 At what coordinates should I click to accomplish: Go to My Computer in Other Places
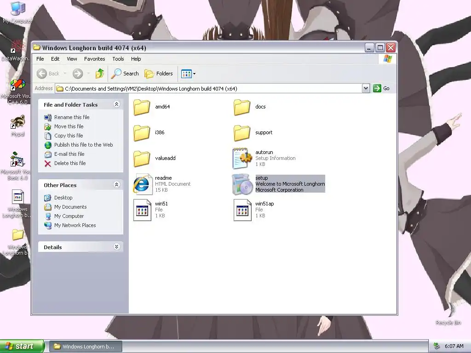pos(64,216)
